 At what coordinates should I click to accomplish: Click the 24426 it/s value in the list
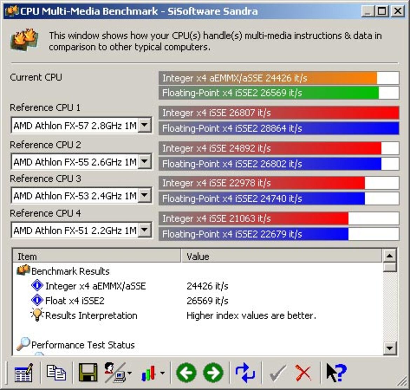click(207, 286)
